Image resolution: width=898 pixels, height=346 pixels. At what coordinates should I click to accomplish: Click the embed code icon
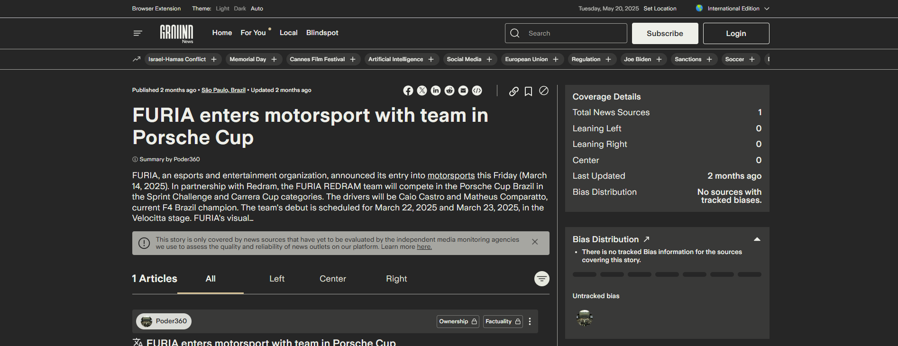[477, 91]
